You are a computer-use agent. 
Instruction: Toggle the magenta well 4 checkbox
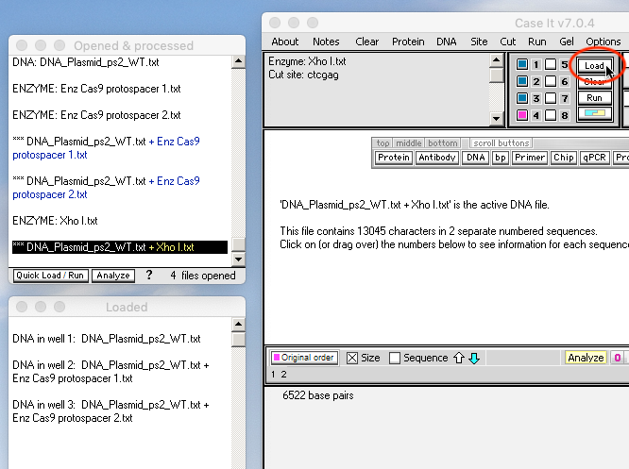point(522,115)
